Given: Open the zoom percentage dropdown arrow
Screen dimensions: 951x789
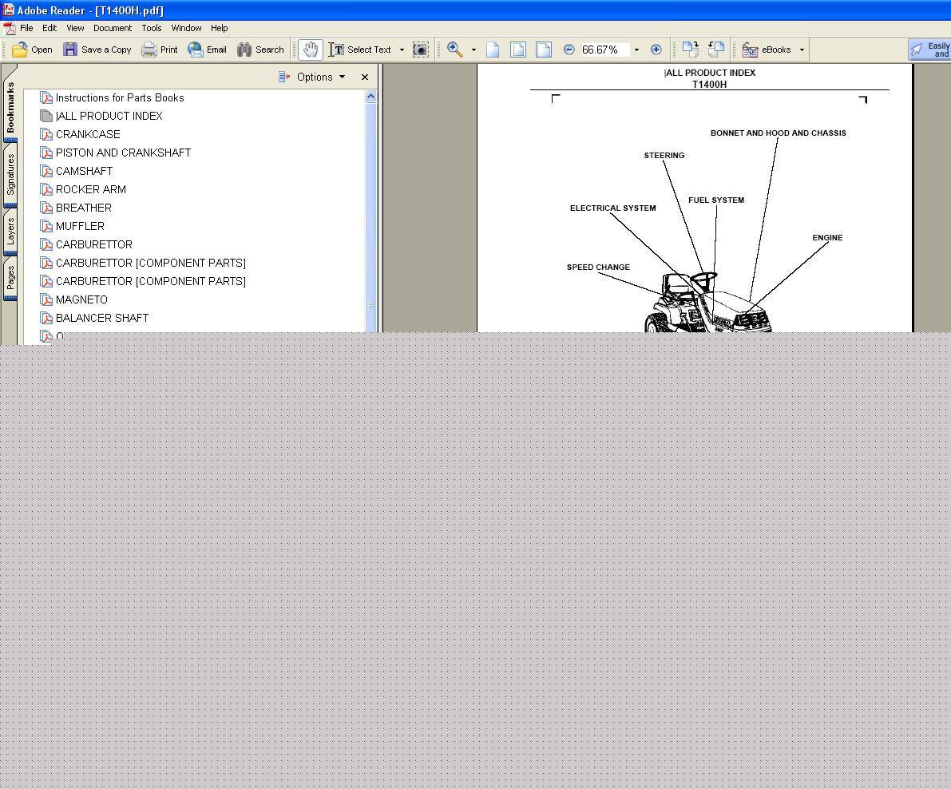Looking at the screenshot, I should (x=636, y=50).
